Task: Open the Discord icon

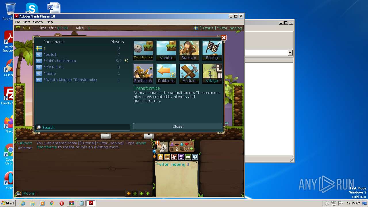Action: tap(188, 157)
